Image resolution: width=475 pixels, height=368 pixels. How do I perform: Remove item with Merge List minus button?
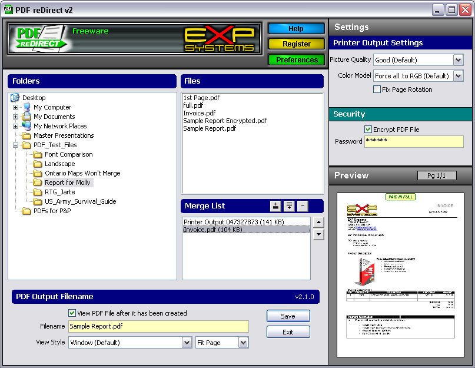(x=303, y=206)
